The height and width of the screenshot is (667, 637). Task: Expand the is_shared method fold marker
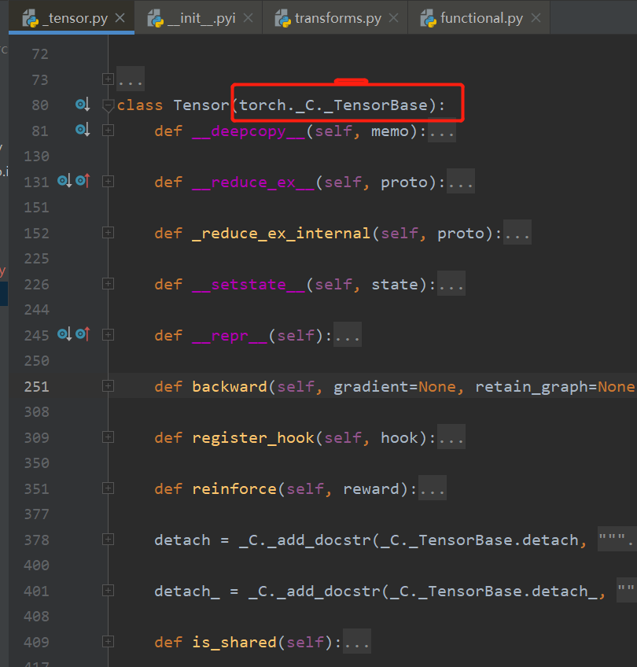point(108,642)
